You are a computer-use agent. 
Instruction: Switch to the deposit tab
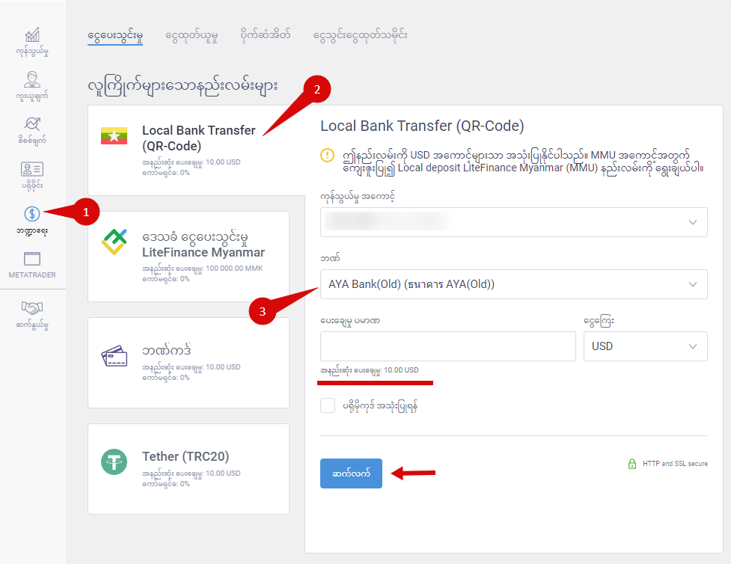[x=115, y=36]
